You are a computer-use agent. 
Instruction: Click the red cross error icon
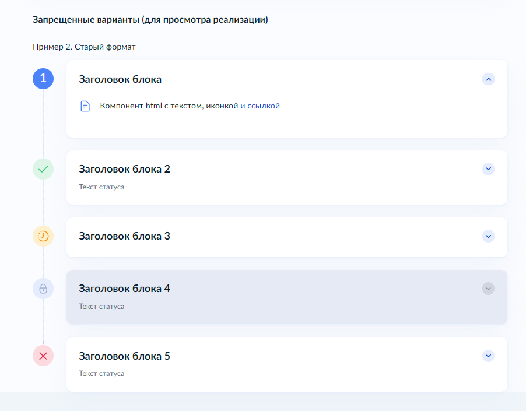[x=43, y=356]
